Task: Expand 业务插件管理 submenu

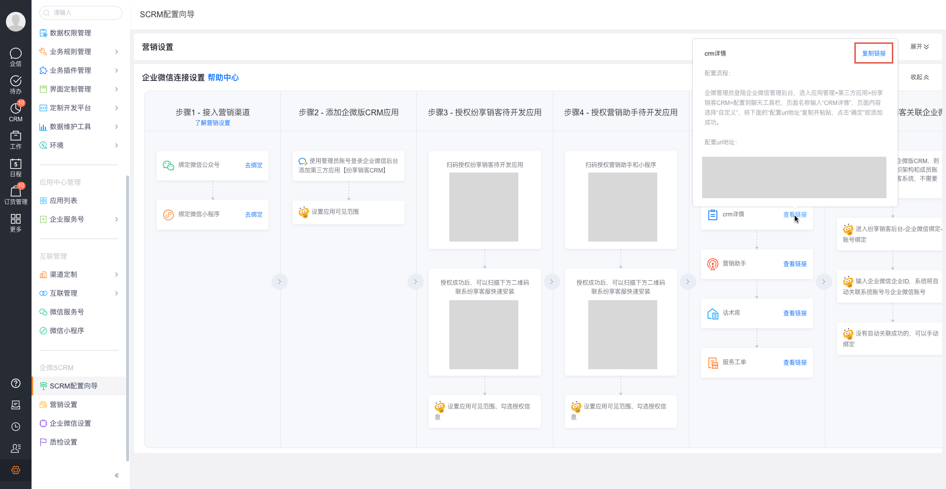Action: click(x=116, y=70)
